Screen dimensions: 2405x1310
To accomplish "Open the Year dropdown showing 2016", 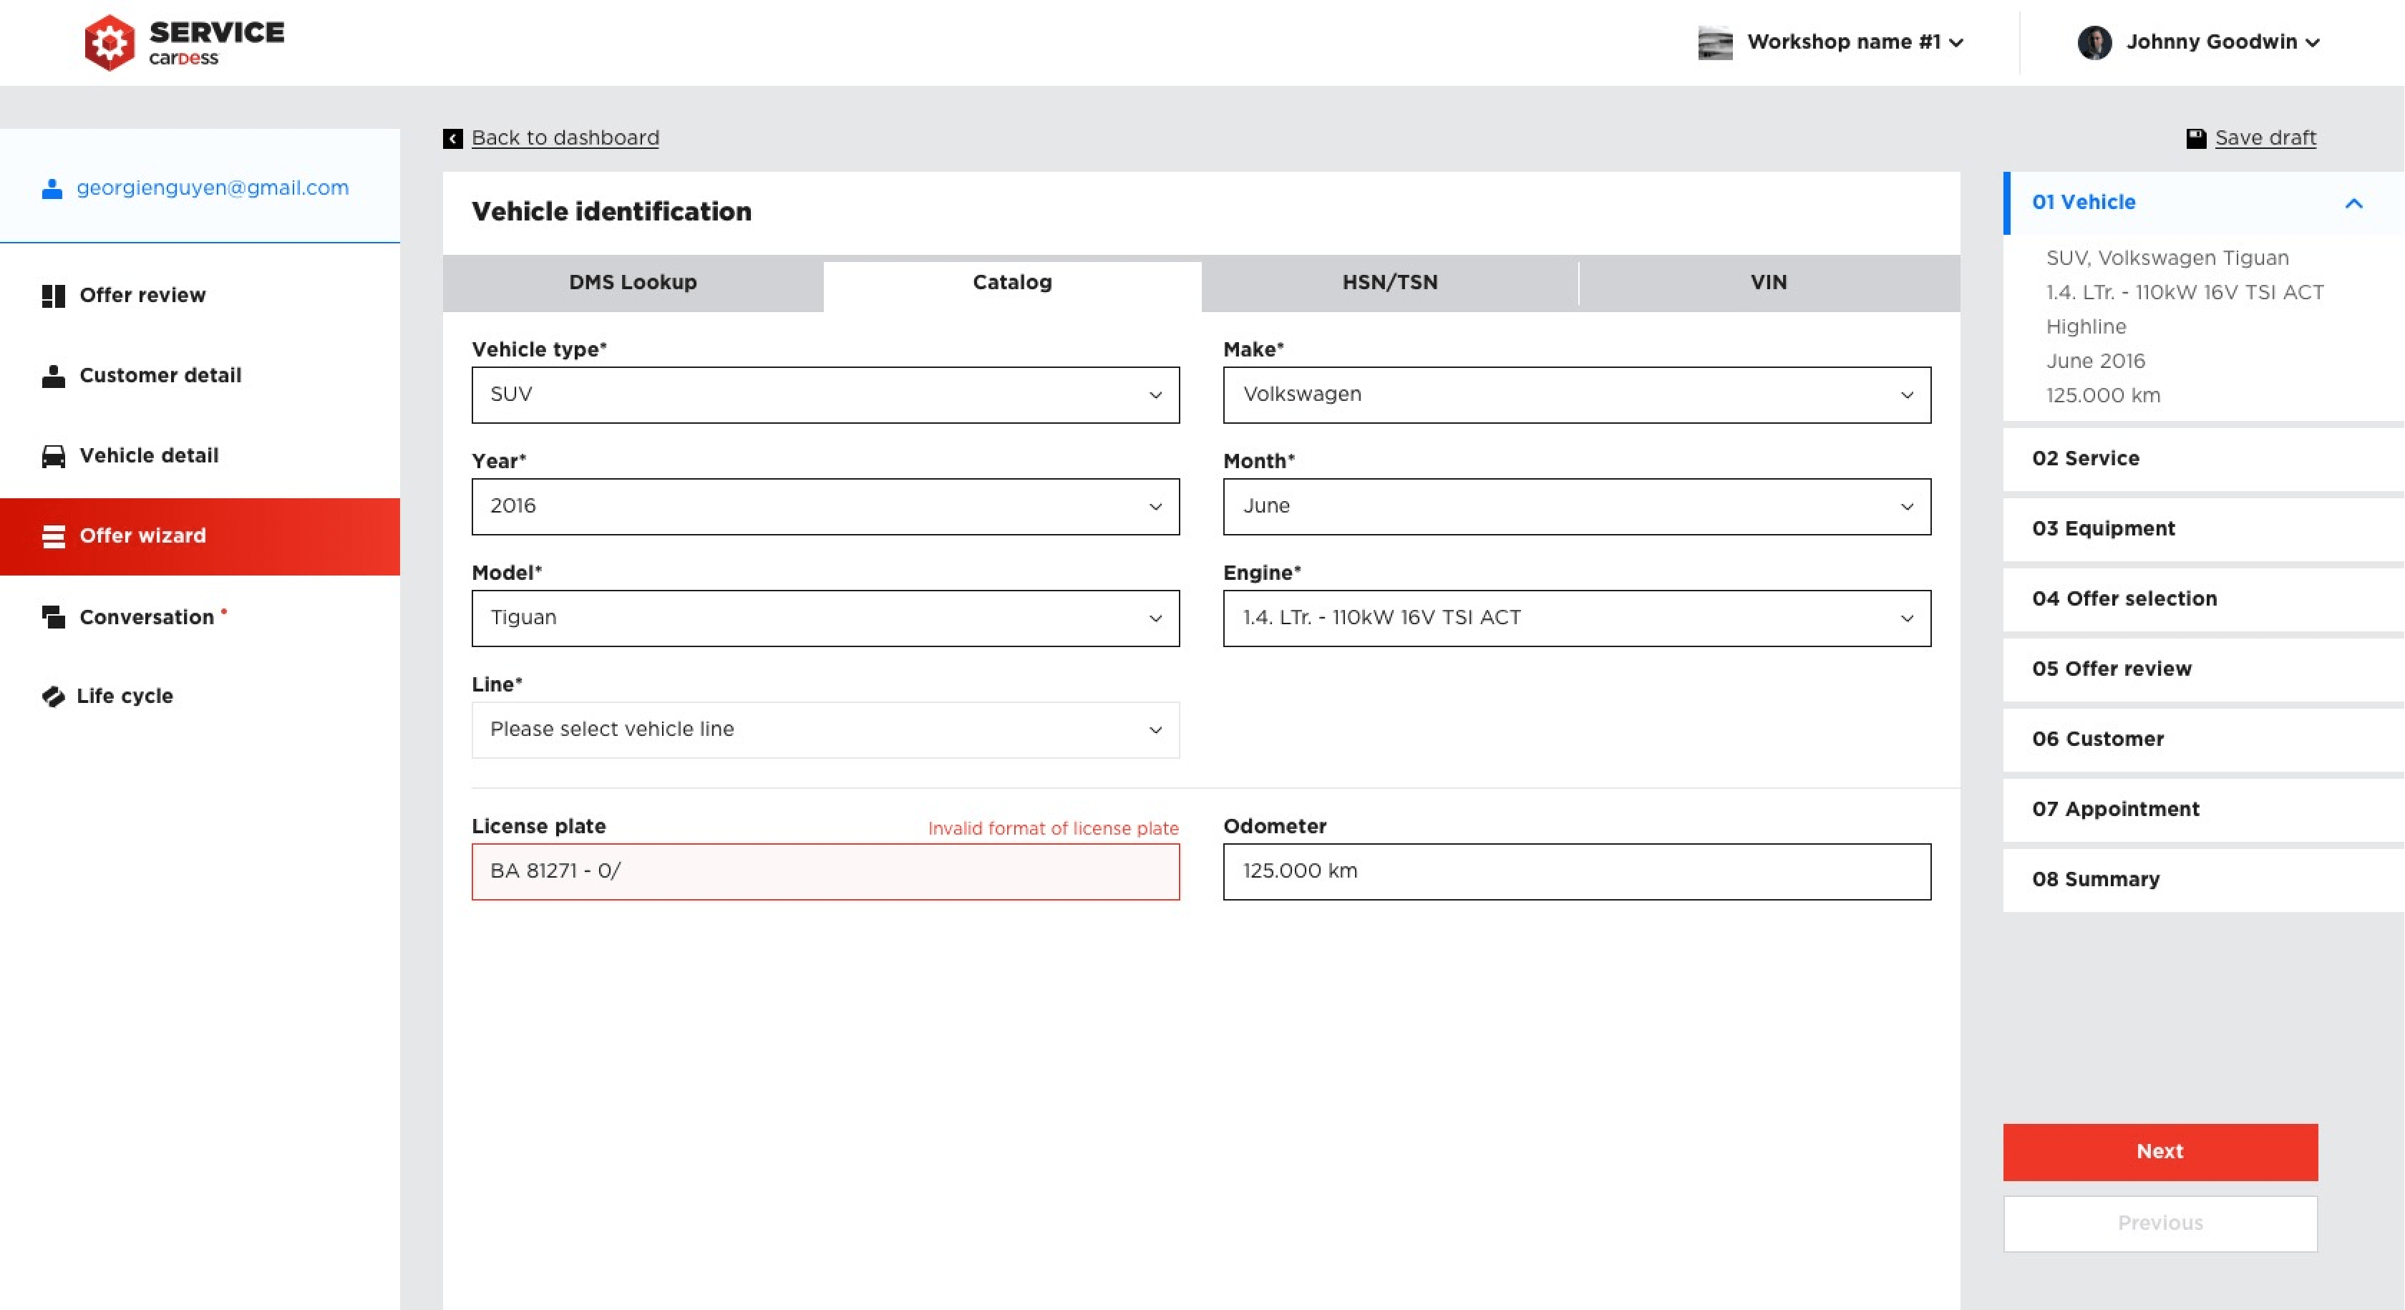I will coord(825,507).
